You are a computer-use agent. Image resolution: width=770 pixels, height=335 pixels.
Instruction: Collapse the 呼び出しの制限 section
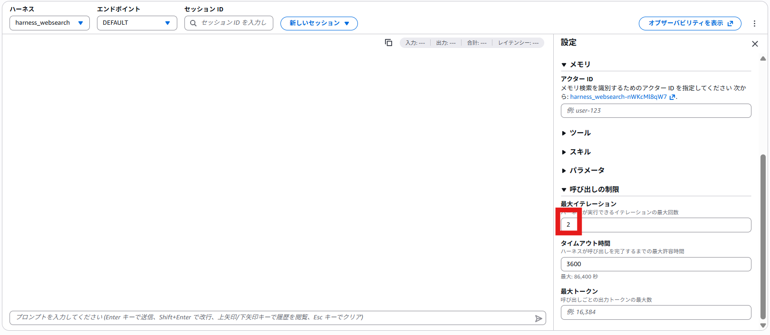590,189
